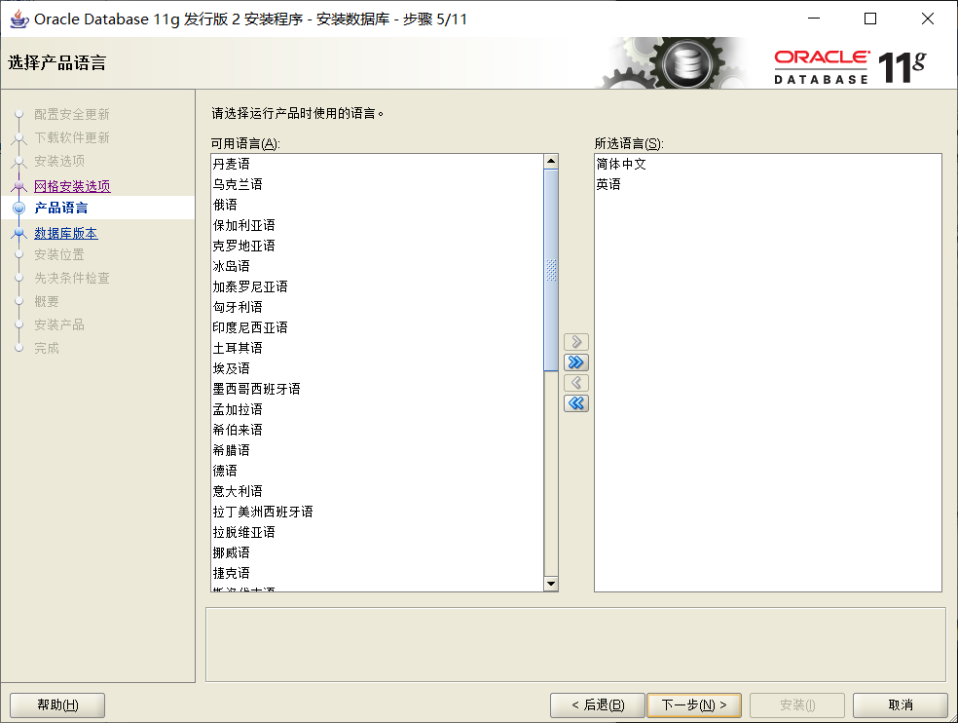Go to 数据库版本 step link
This screenshot has width=958, height=723.
pyautogui.click(x=66, y=233)
